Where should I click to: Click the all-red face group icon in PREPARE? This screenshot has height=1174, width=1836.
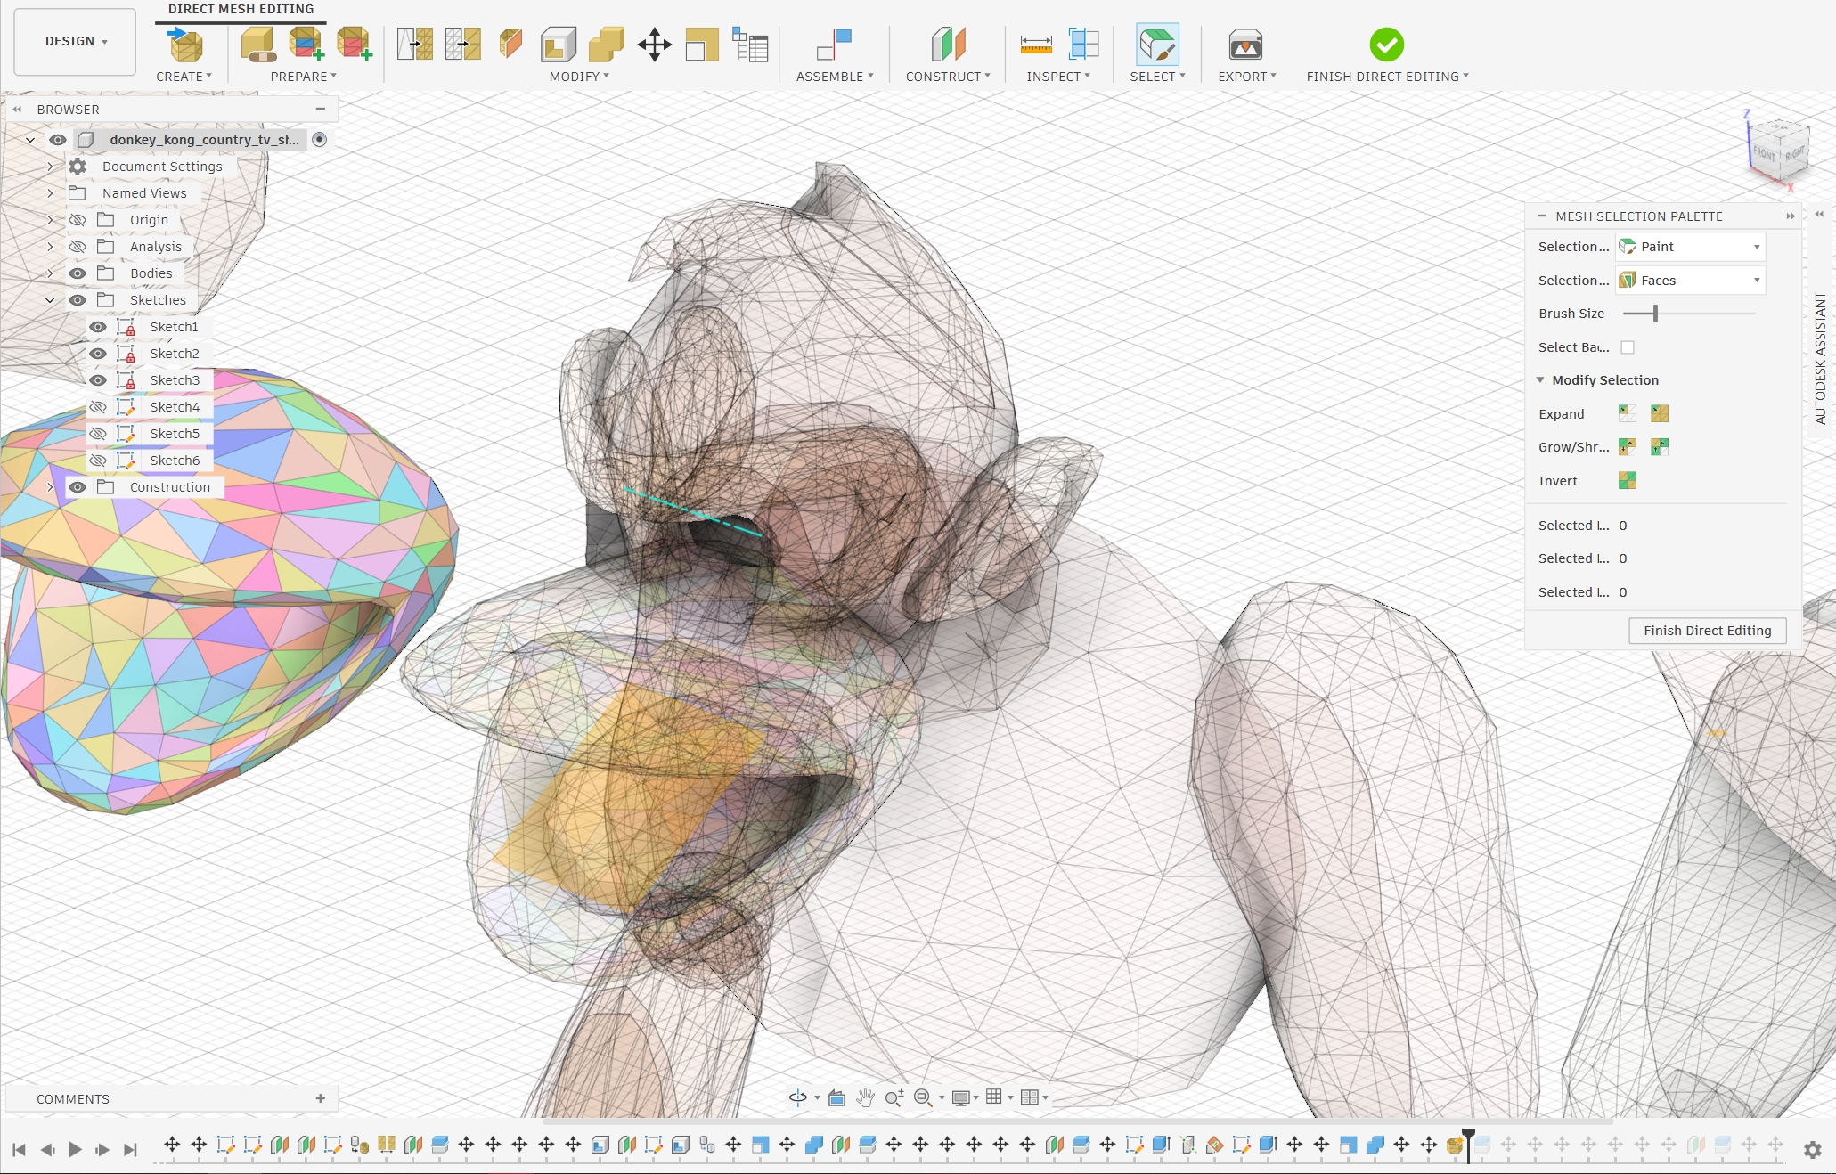tap(354, 44)
